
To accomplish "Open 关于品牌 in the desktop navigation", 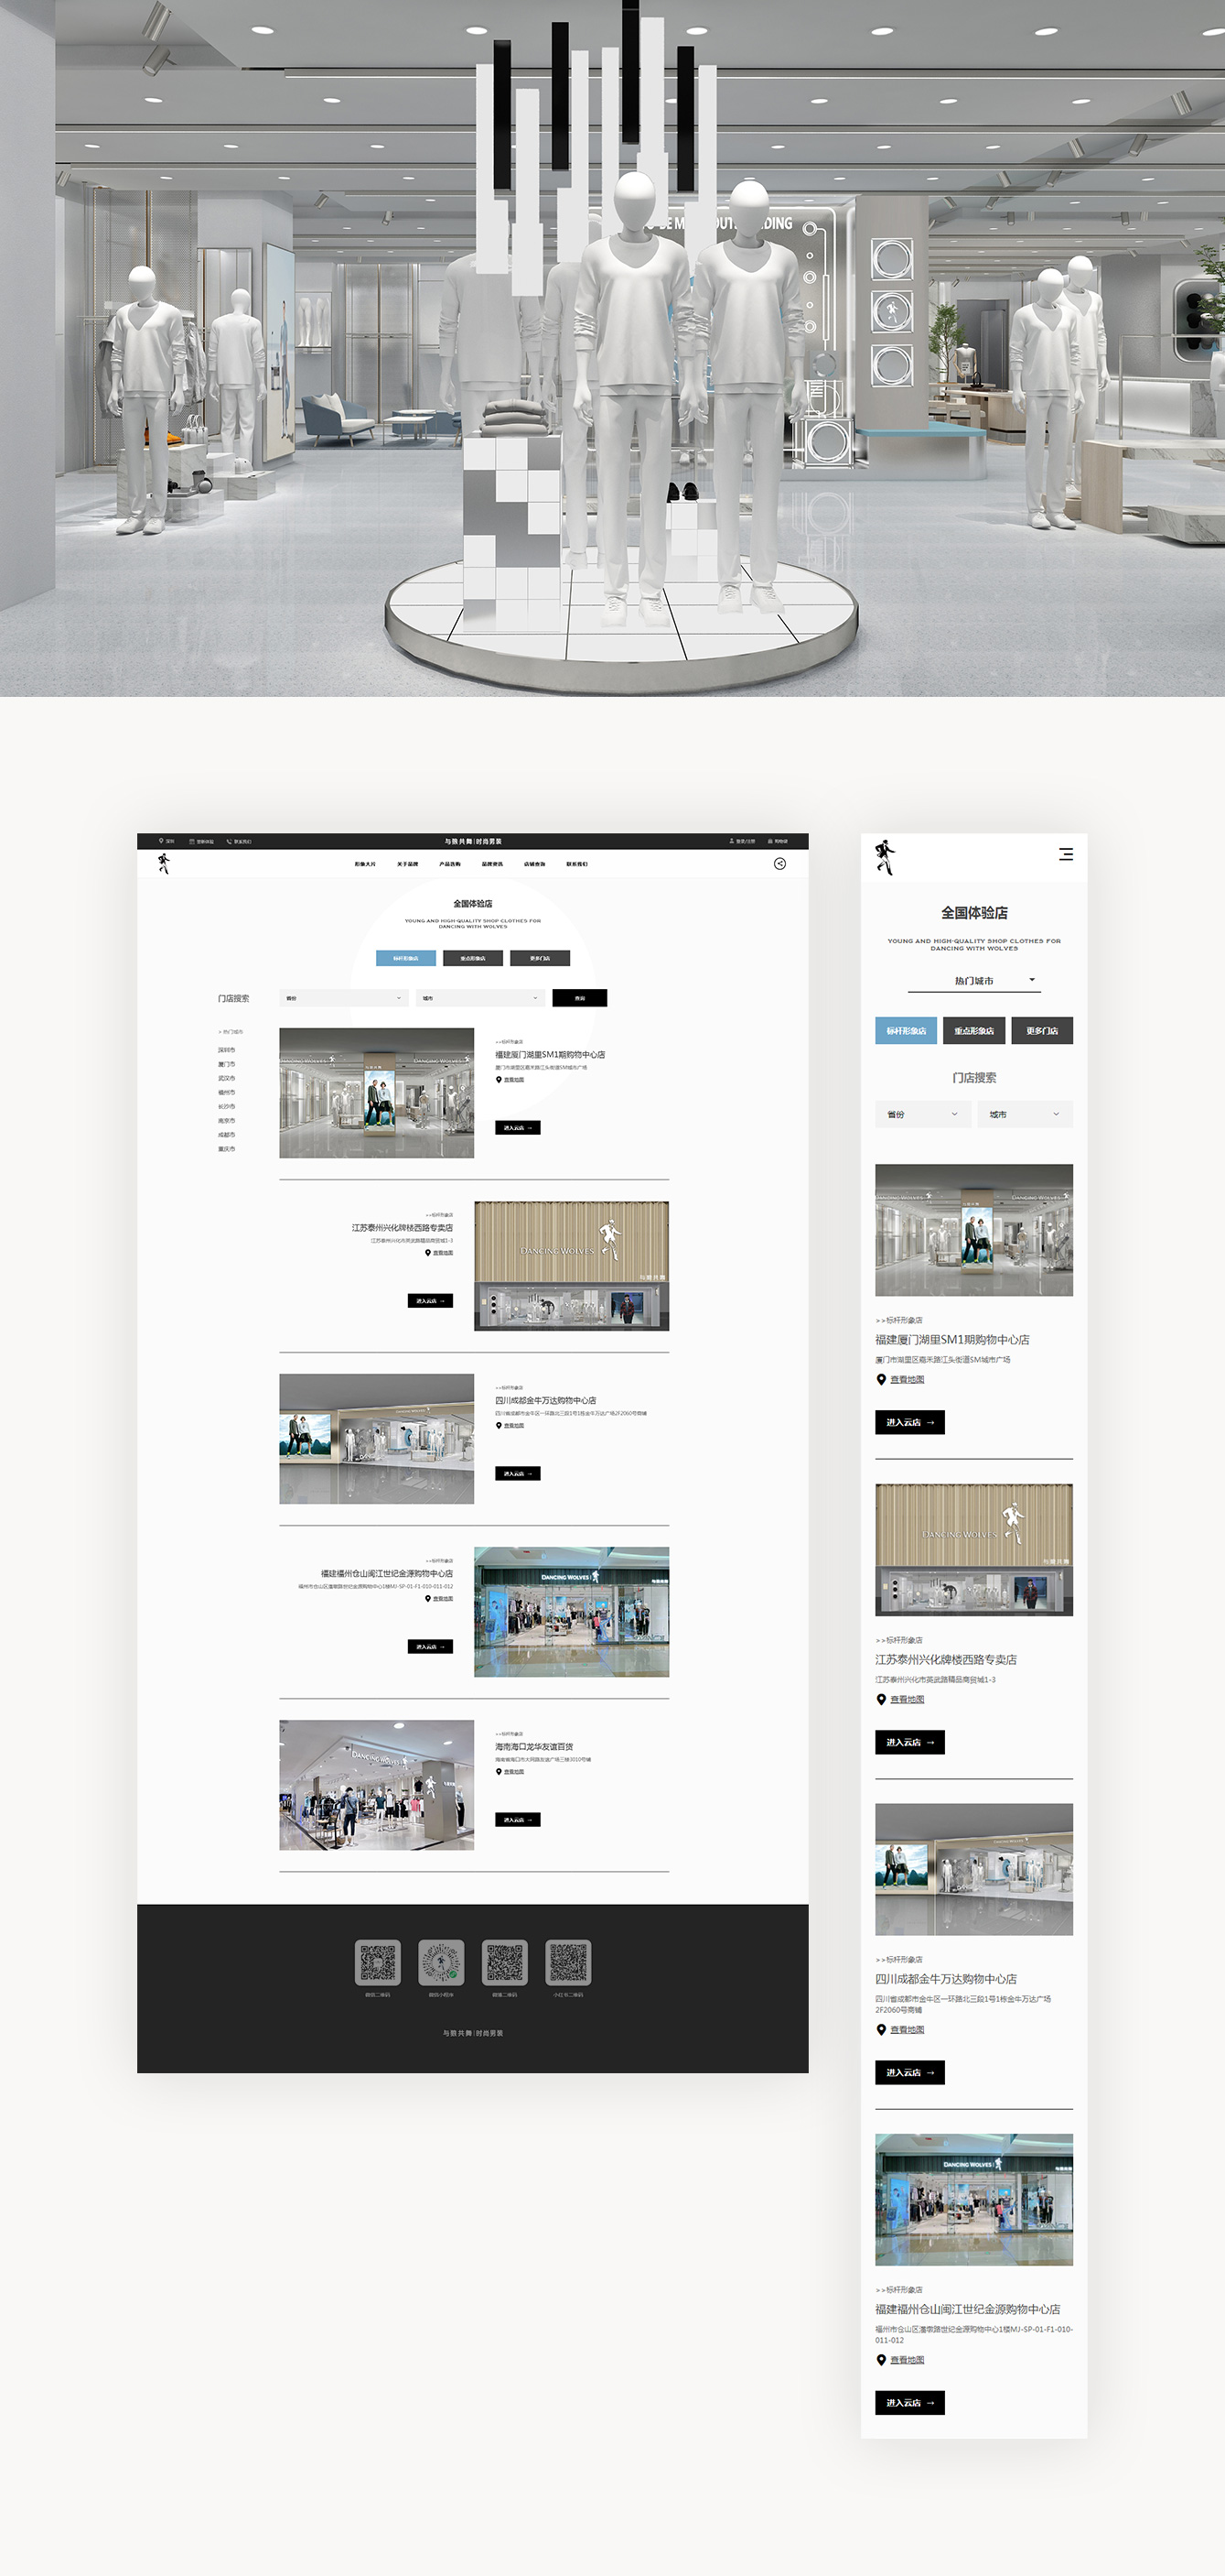I will point(408,864).
